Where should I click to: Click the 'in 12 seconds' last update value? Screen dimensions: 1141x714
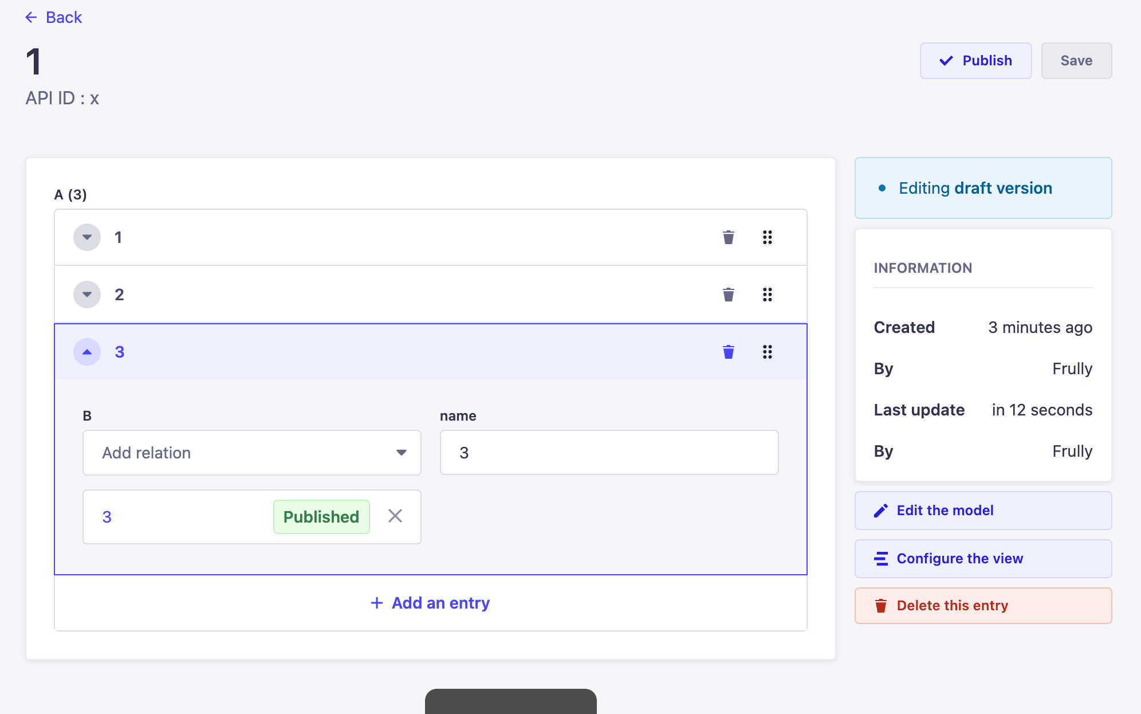click(1042, 410)
